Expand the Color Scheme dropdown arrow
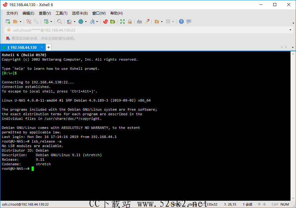Screen dimensions: 296x208 74,22
